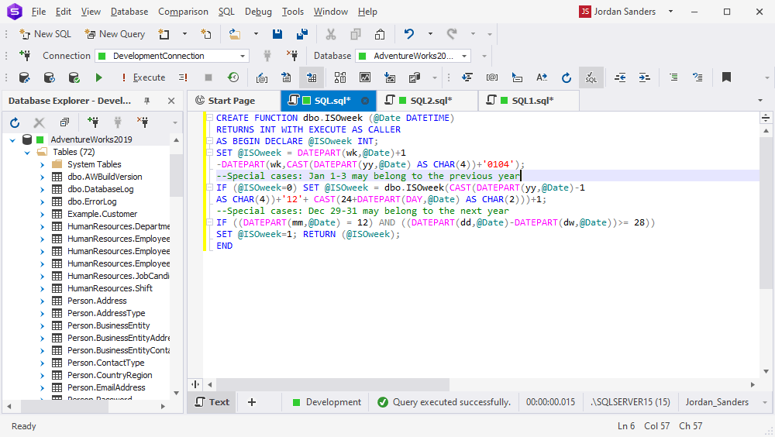Click the Stop execution square icon
This screenshot has height=437, width=775.
tap(208, 77)
